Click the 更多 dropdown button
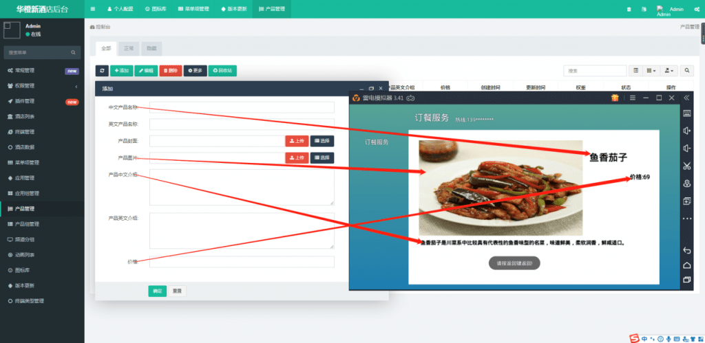Screen dimensions: 705x343 pos(195,70)
